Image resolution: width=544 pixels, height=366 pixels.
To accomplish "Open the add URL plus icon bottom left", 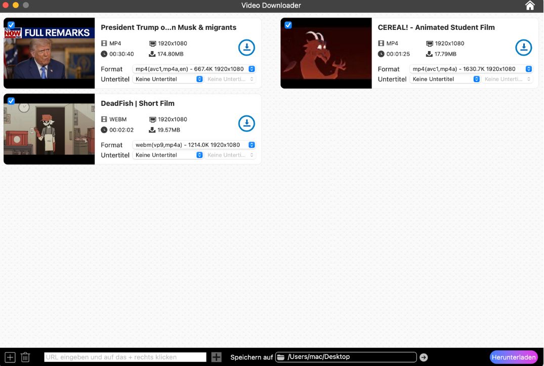I will click(10, 357).
